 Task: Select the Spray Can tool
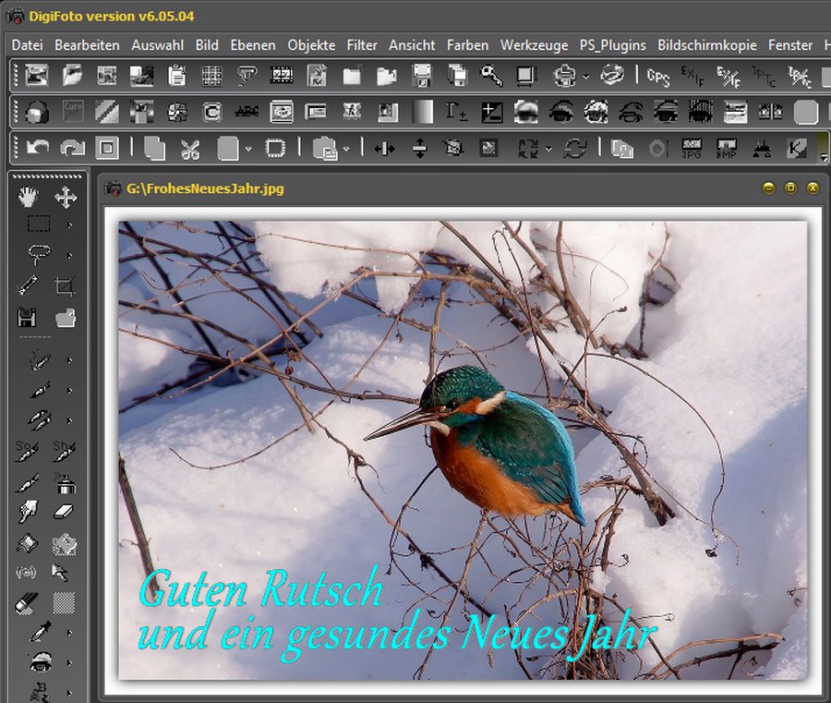point(65,482)
